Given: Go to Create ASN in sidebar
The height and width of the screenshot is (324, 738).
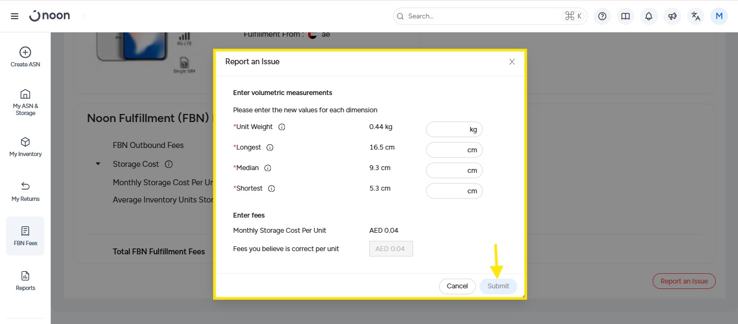Looking at the screenshot, I should [25, 57].
